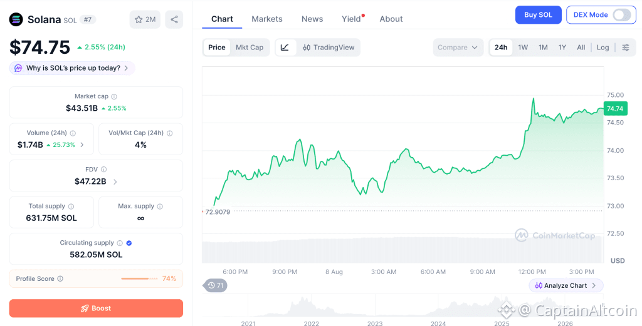Click the 74.74 current price label
This screenshot has width=642, height=326.
tap(615, 109)
